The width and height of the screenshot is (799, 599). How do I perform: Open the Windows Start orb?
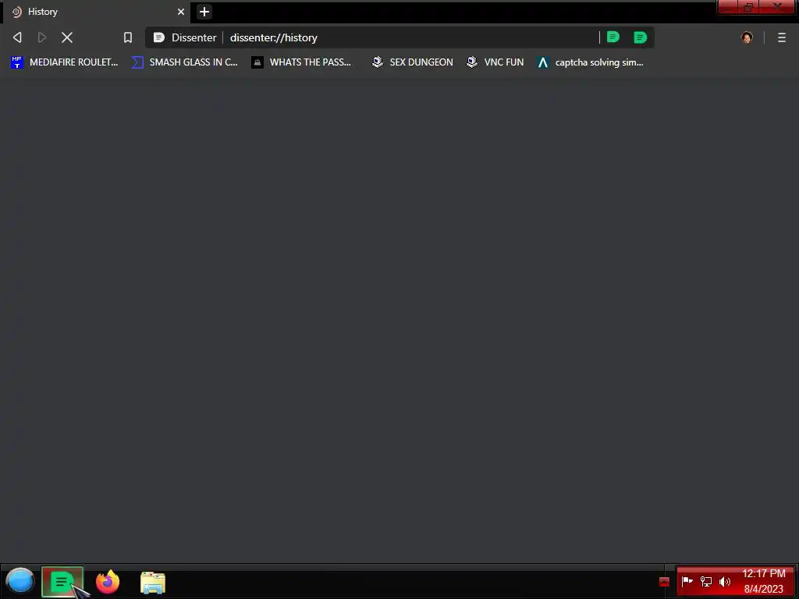click(x=20, y=581)
